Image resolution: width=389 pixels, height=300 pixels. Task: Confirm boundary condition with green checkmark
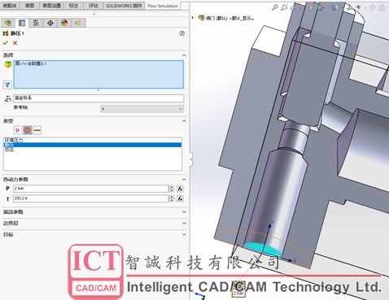click(5, 43)
